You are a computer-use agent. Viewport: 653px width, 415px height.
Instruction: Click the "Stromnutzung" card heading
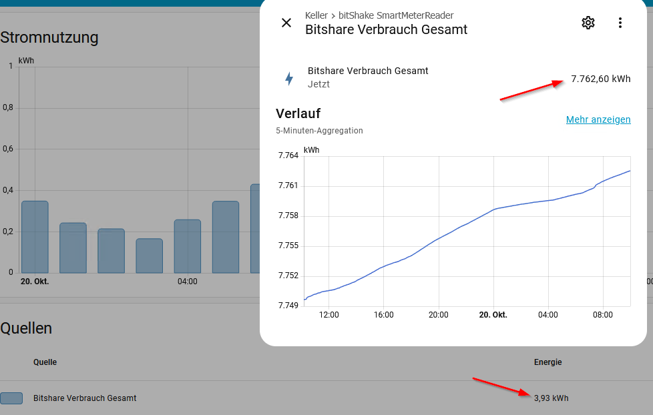pyautogui.click(x=49, y=37)
